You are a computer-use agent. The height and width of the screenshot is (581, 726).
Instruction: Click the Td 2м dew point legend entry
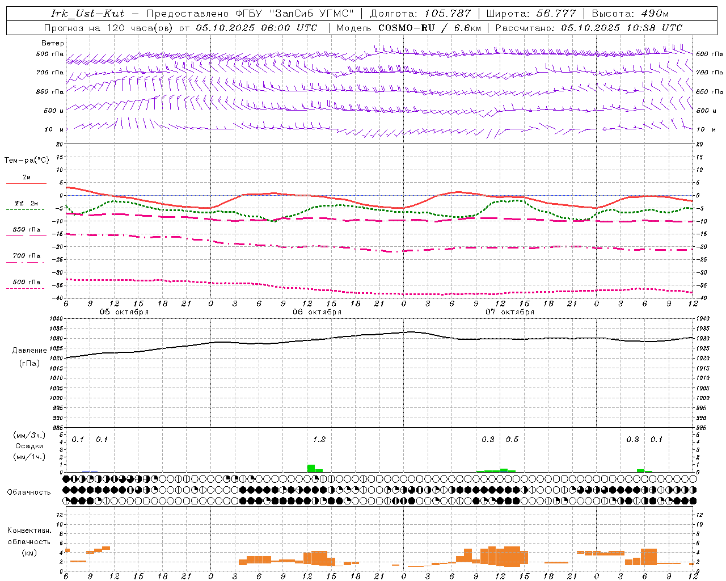[x=27, y=203]
